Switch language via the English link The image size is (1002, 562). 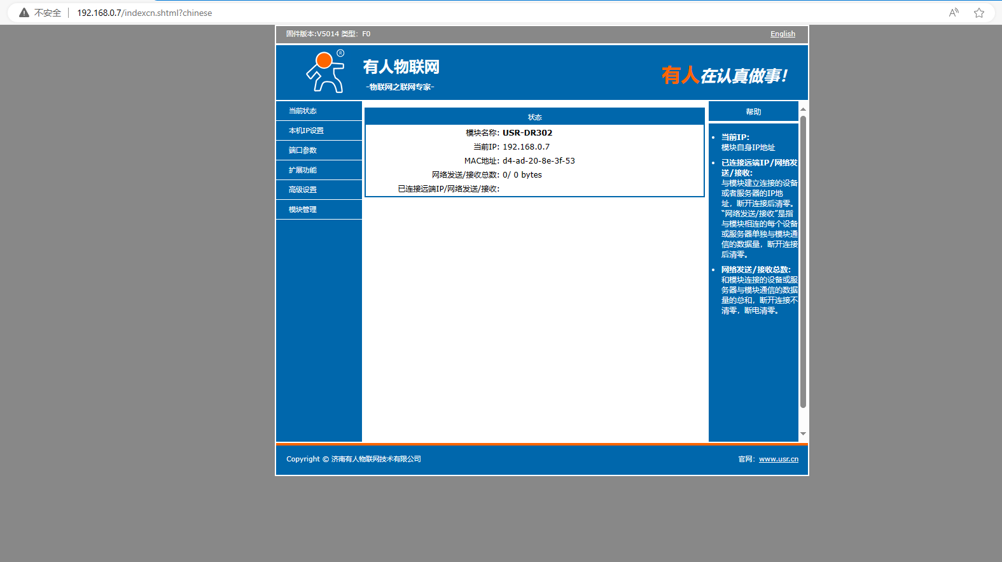tap(783, 34)
